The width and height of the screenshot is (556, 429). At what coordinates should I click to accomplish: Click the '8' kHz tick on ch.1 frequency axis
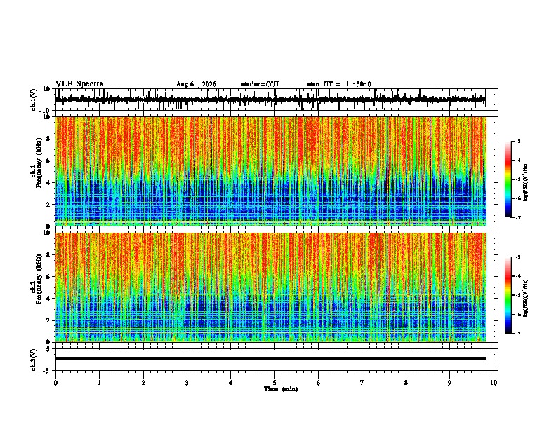pyautogui.click(x=48, y=139)
